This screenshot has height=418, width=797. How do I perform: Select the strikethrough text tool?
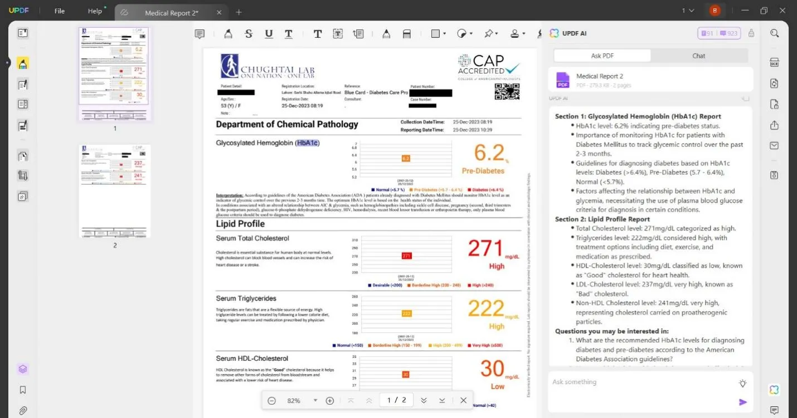pos(249,34)
